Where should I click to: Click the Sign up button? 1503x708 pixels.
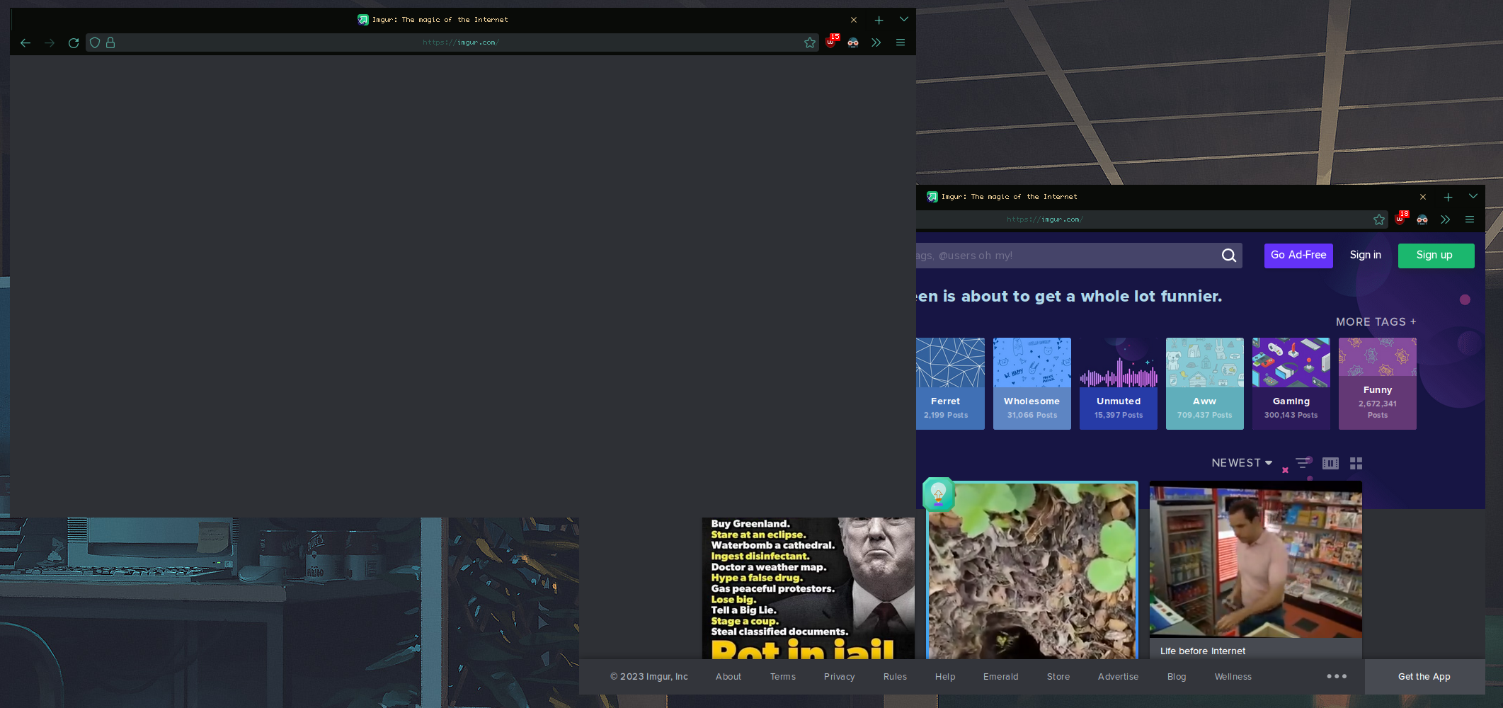[1436, 255]
